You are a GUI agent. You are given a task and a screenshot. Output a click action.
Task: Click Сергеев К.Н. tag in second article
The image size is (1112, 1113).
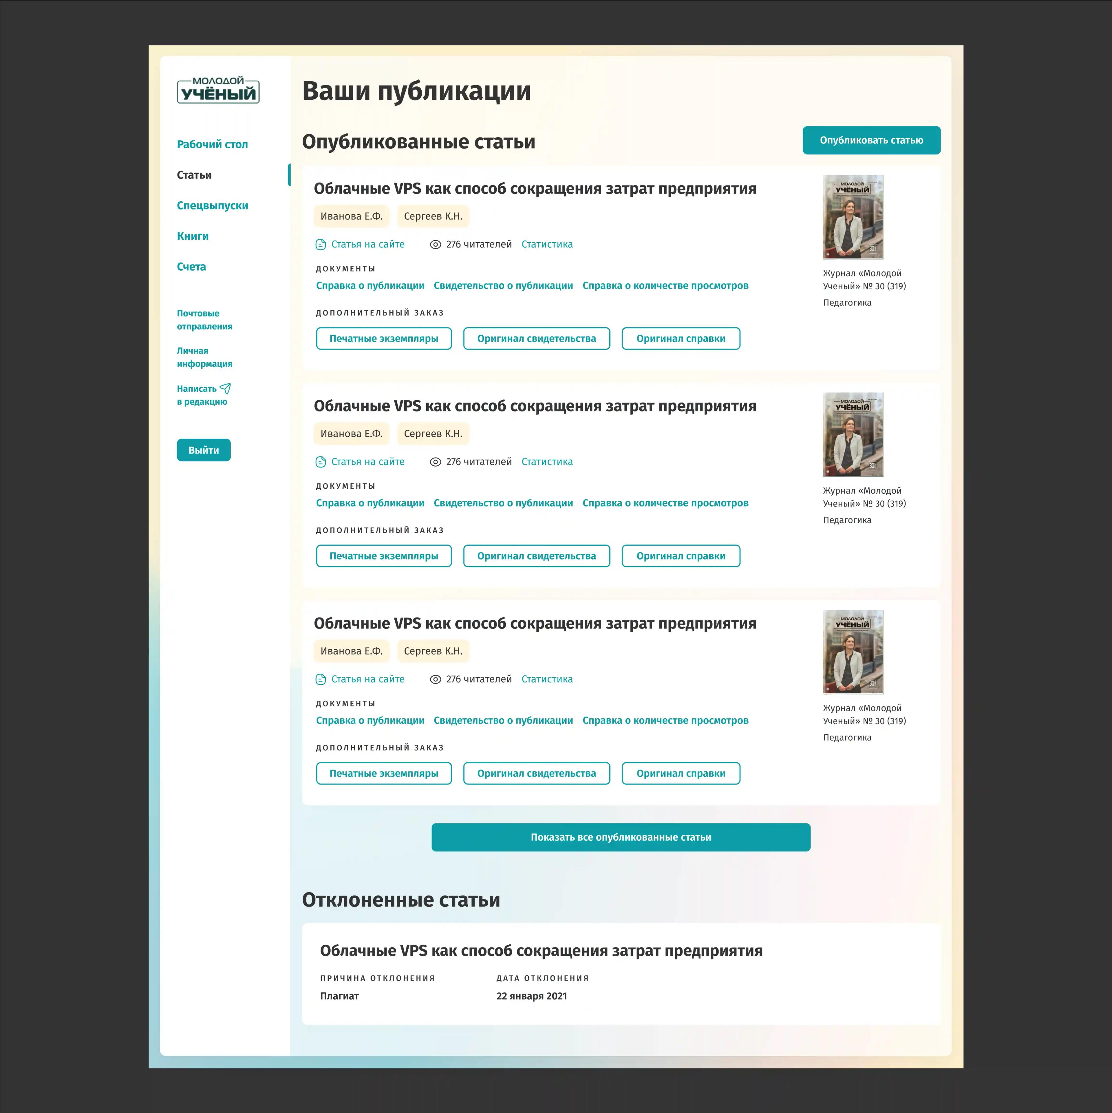coord(433,434)
